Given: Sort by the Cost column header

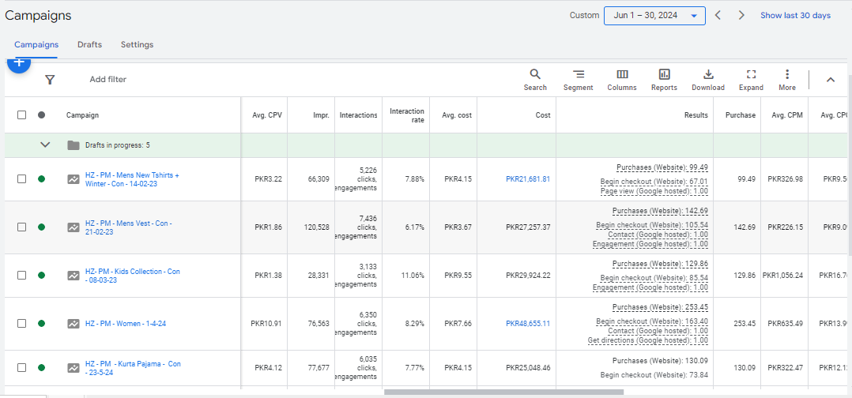Looking at the screenshot, I should click(543, 115).
